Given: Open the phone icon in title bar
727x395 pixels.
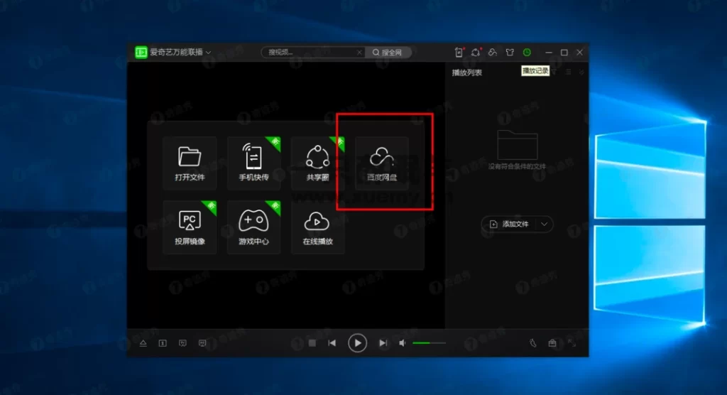Looking at the screenshot, I should 459,53.
